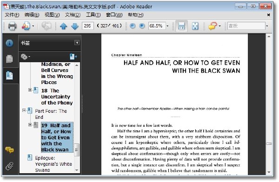Toggle the fit width scrolling mode icon
The image size is (279, 182).
pyautogui.click(x=181, y=26)
